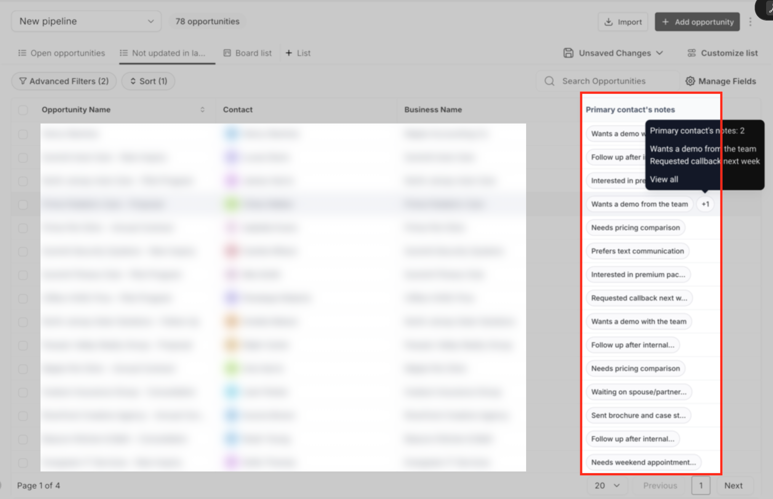This screenshot has height=499, width=773.
Task: Click Add opportunity button
Action: click(x=697, y=22)
